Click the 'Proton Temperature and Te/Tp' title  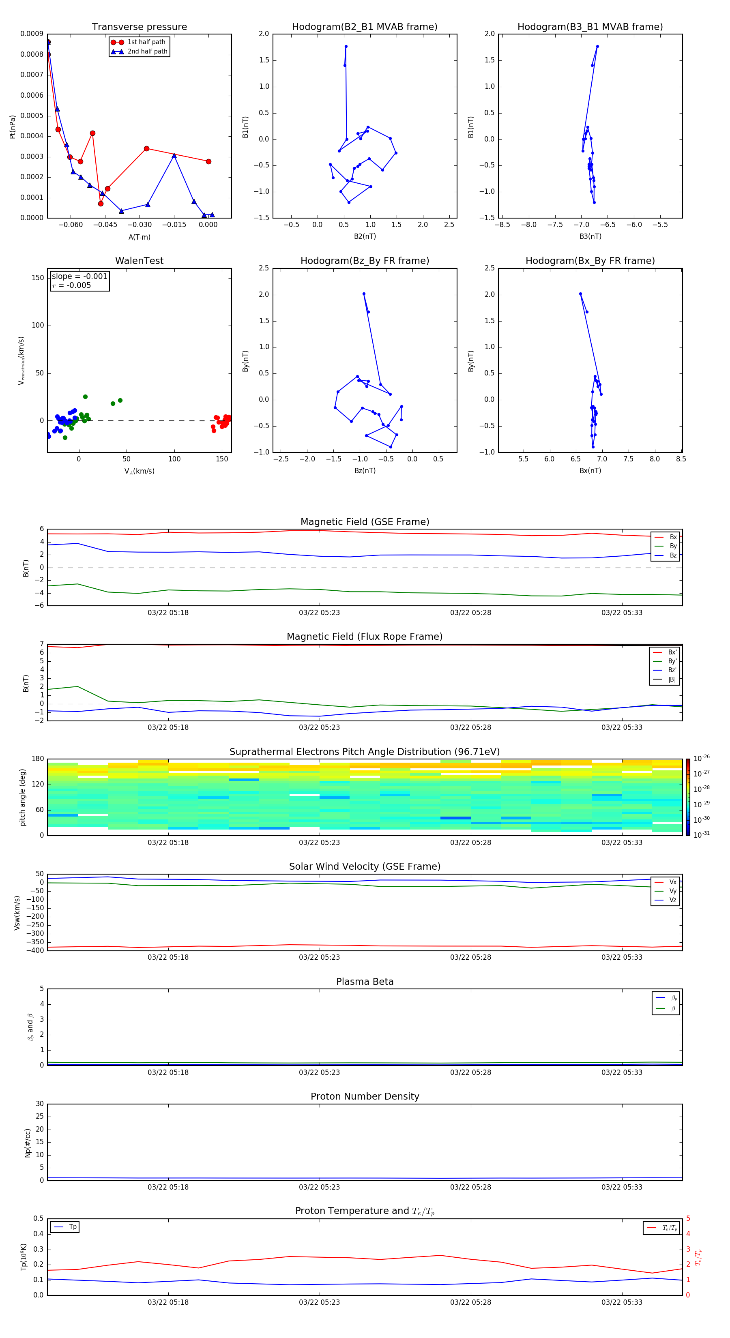(365, 1211)
